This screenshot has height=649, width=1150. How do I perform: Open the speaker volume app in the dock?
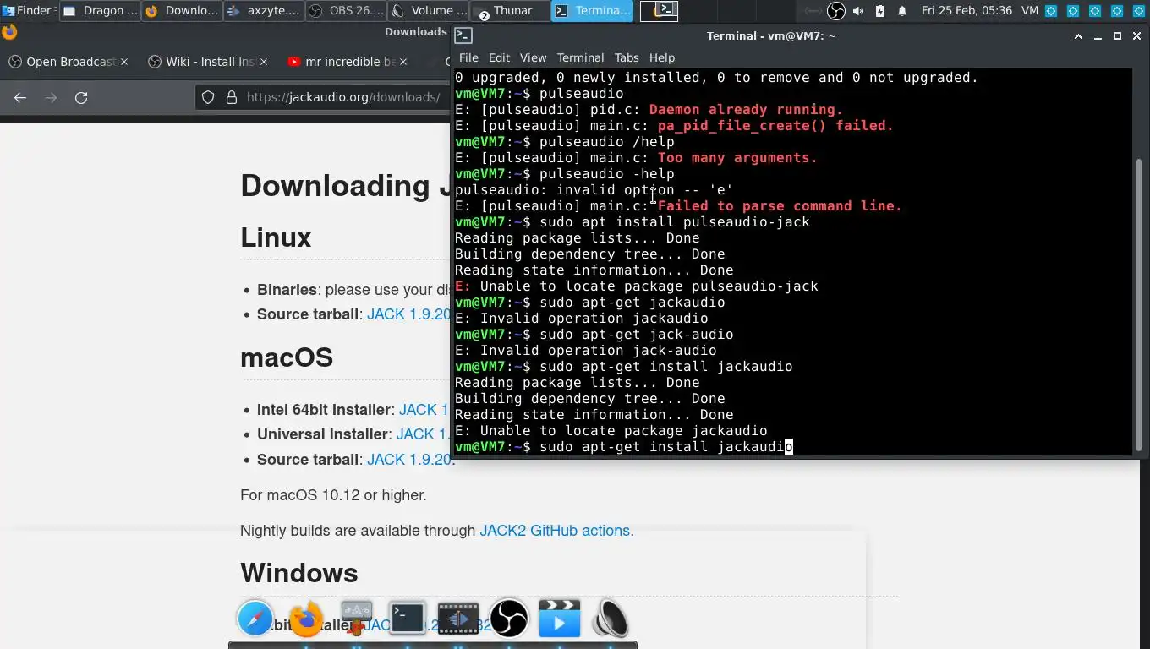click(x=610, y=619)
